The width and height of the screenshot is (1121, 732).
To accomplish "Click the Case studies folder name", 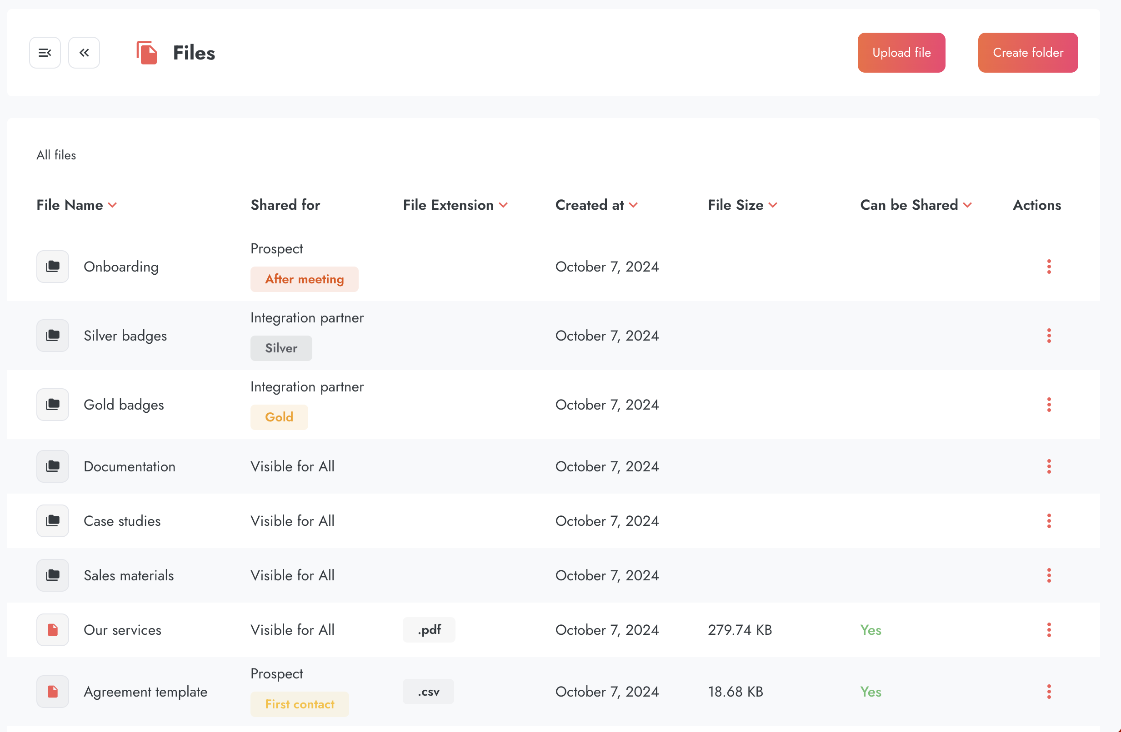I will click(x=122, y=521).
